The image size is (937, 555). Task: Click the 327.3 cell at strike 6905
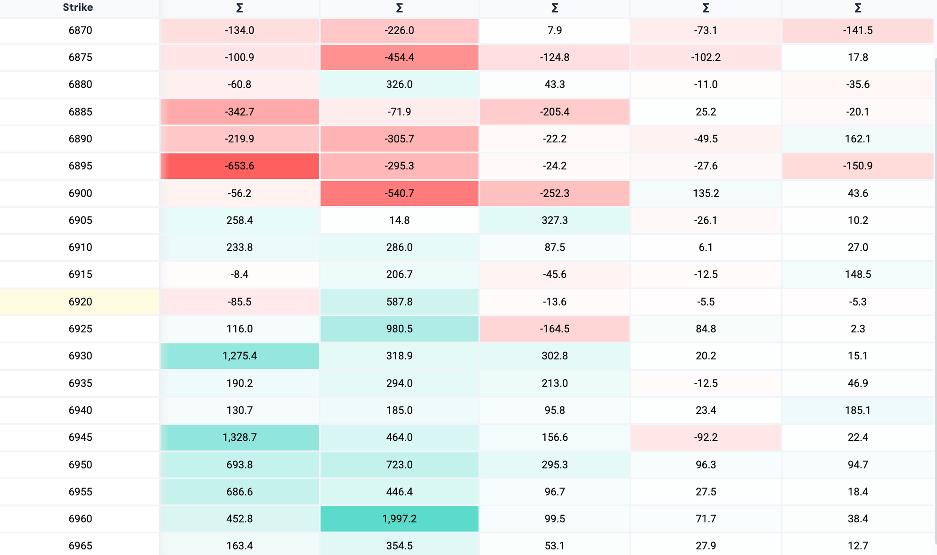click(x=555, y=220)
